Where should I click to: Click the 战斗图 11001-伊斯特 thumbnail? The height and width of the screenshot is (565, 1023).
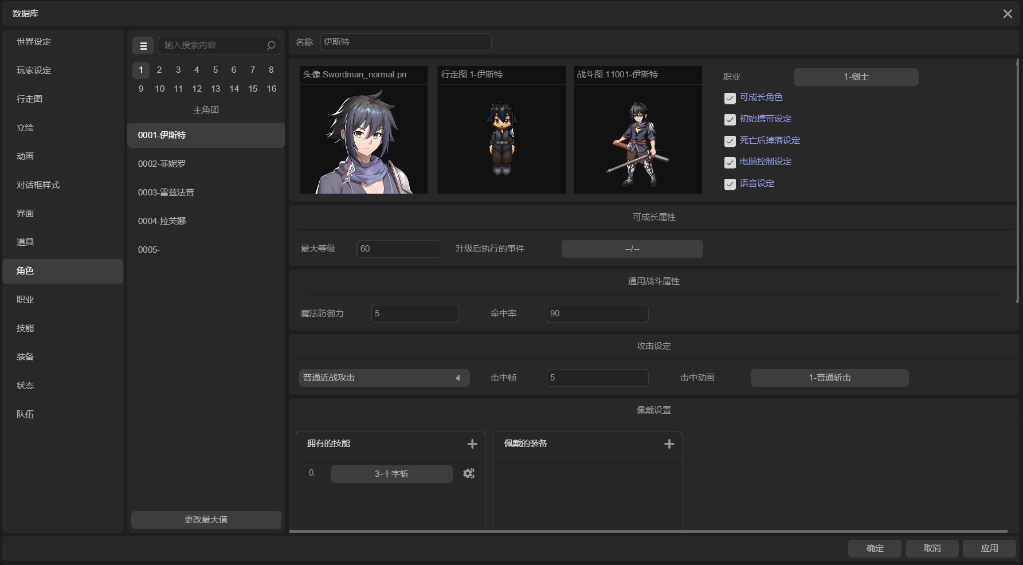coord(638,130)
